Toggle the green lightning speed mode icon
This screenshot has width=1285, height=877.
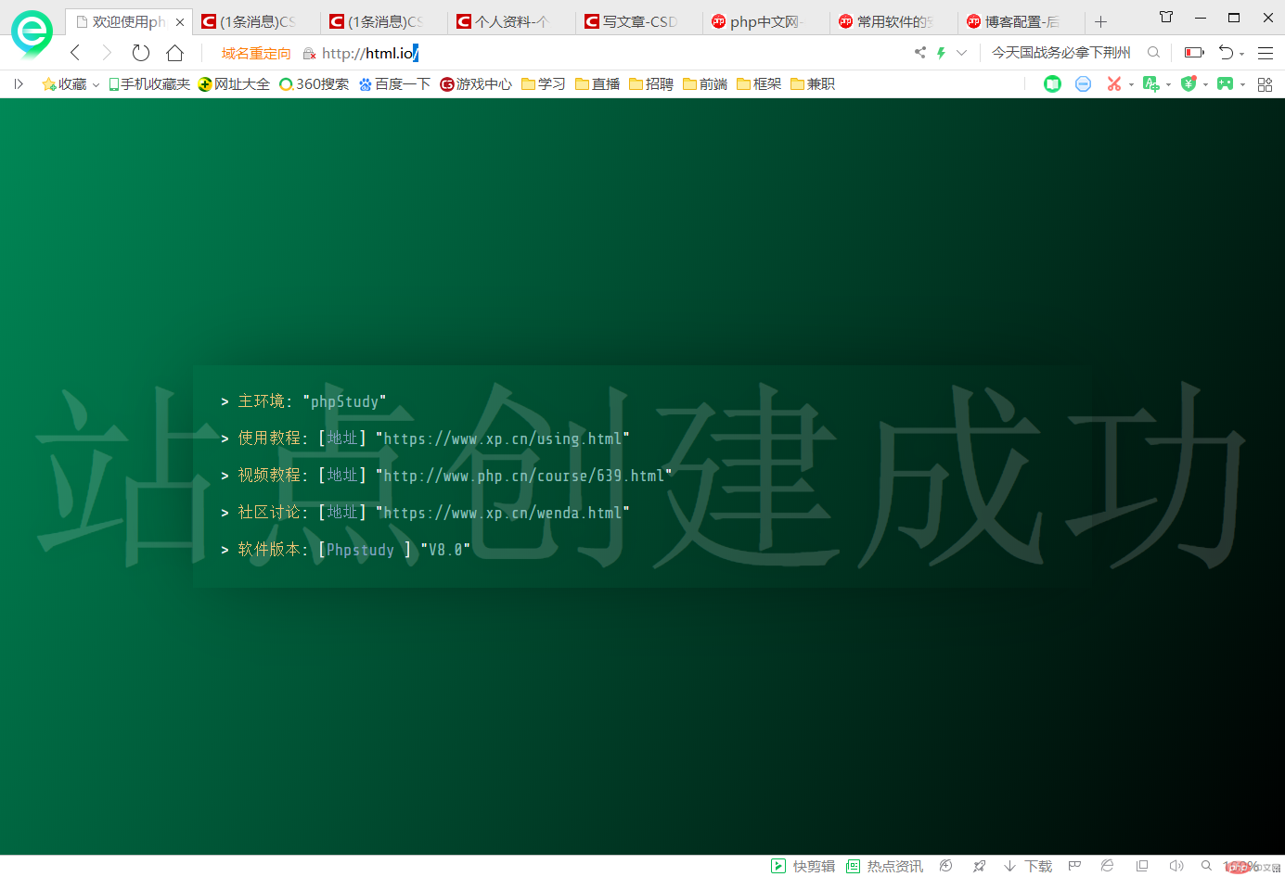941,53
